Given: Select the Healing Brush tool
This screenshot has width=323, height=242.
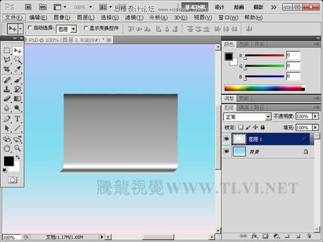Looking at the screenshot, I should pyautogui.click(x=7, y=80).
